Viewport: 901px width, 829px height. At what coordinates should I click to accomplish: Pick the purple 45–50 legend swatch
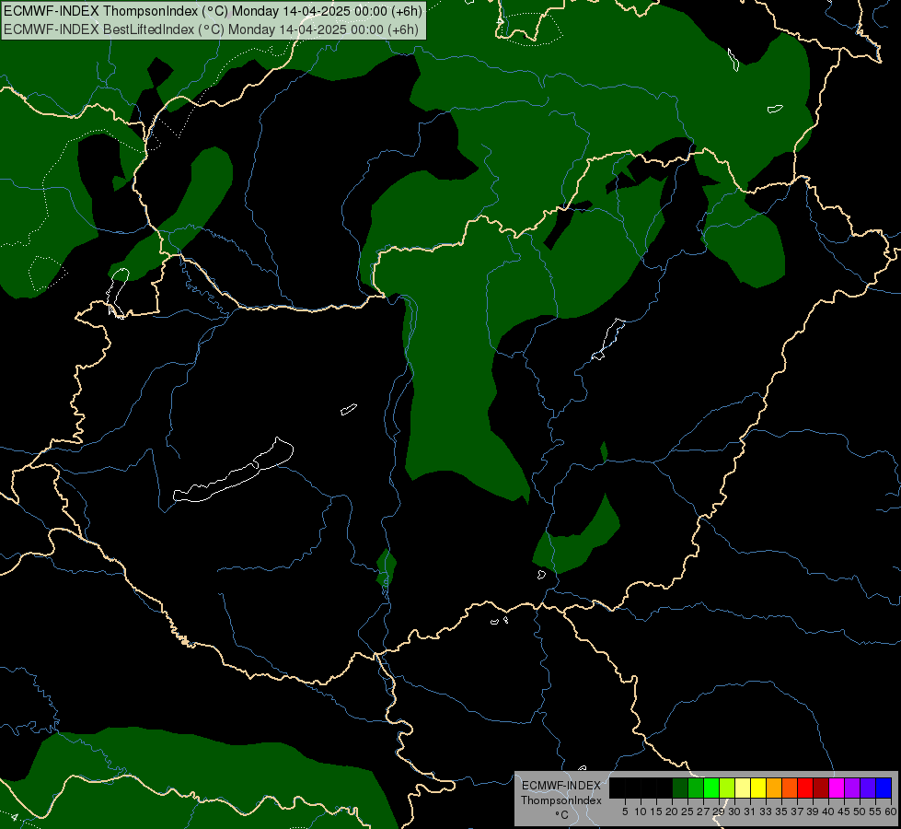[x=852, y=788]
